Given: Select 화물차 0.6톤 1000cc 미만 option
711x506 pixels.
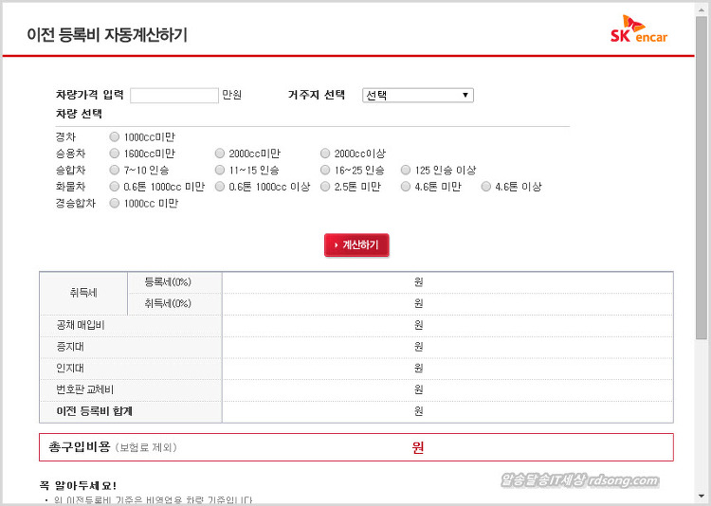Looking at the screenshot, I should coord(115,187).
